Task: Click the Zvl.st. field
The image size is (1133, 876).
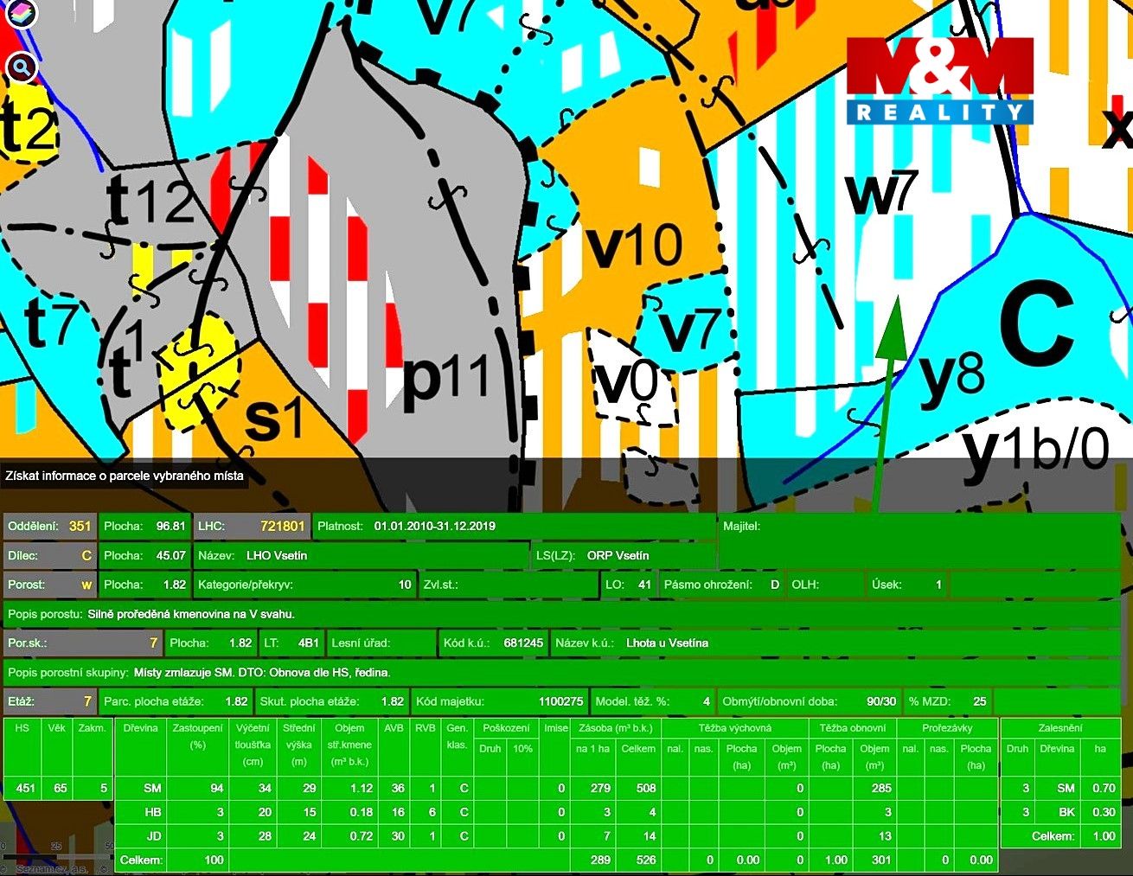Action: (x=509, y=585)
